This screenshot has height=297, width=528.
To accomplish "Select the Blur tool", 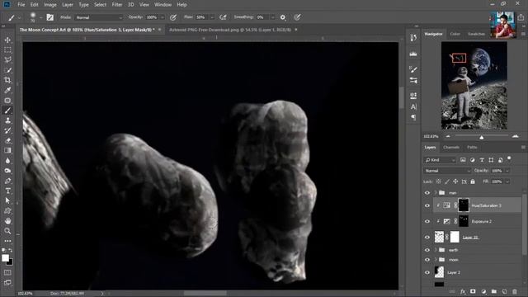I will tap(7, 161).
